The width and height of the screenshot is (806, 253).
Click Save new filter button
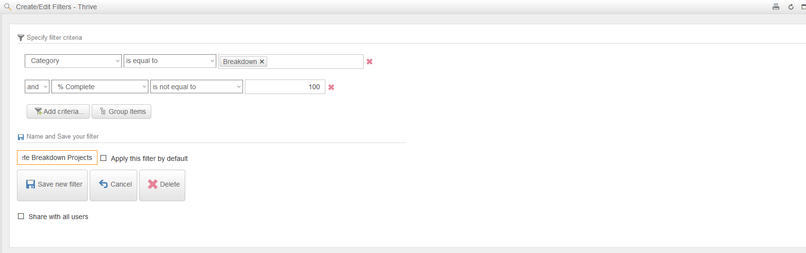(52, 185)
